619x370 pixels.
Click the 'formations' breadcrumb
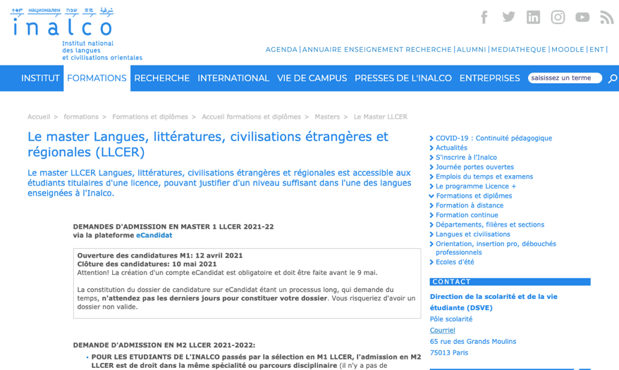click(x=81, y=117)
